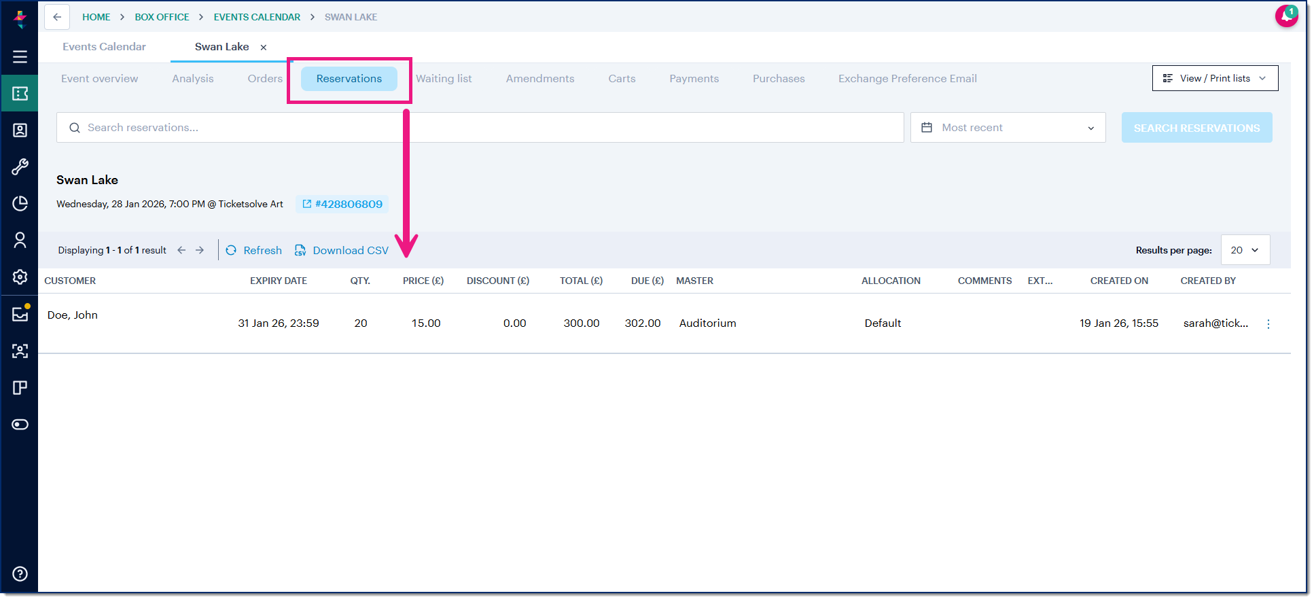This screenshot has width=1314, height=600.
Task: Open the wrench tools icon
Action: [20, 166]
